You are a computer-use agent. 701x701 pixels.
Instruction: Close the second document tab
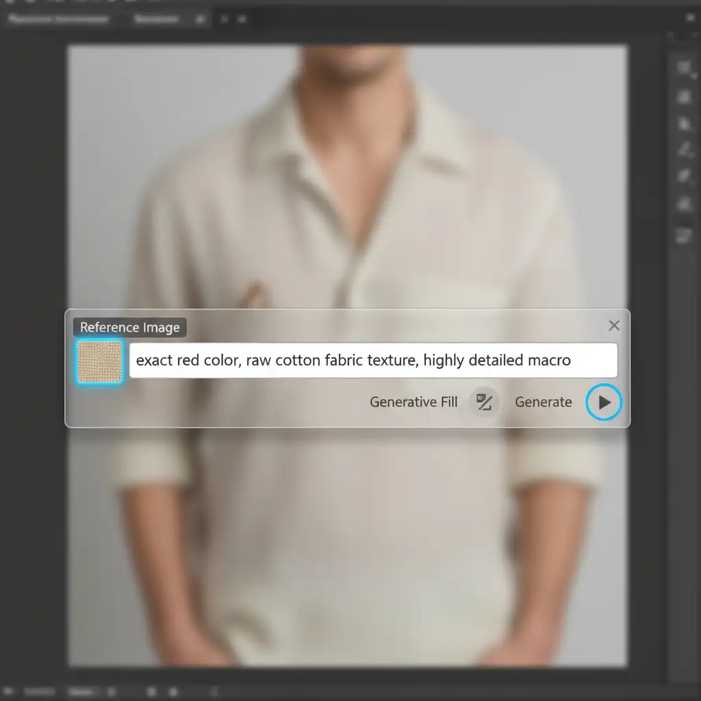click(x=200, y=19)
